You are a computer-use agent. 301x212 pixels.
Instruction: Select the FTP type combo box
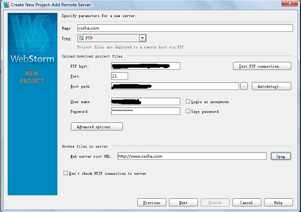(112, 38)
